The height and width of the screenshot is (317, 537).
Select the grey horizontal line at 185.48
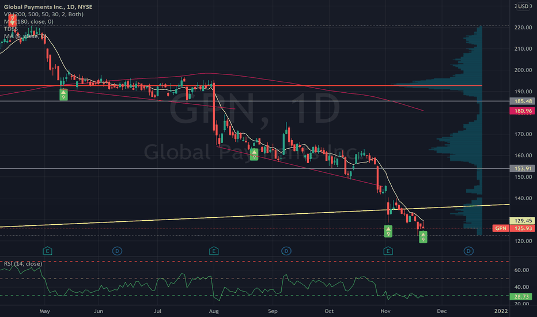[255, 101]
